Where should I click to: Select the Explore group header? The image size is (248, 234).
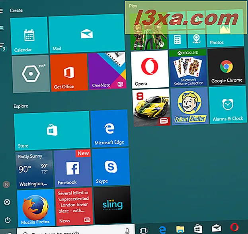click(x=21, y=106)
